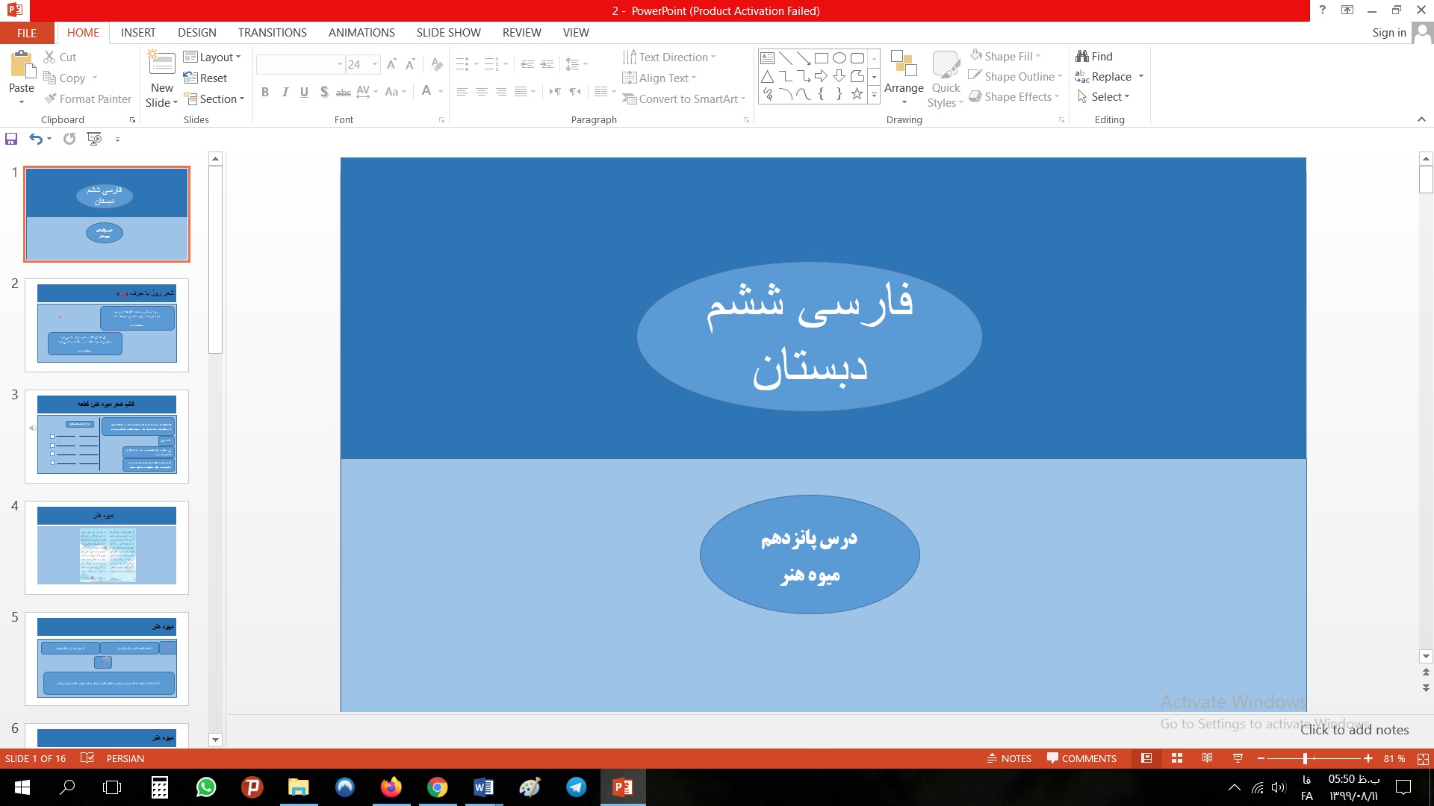Click the Save icon in quick access toolbar
Screen dimensions: 1434x806
(x=11, y=139)
